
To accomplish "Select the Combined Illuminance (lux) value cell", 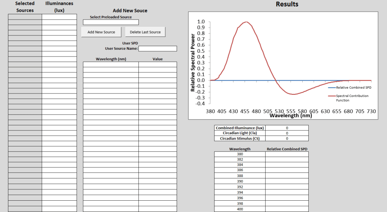I will 287,128.
